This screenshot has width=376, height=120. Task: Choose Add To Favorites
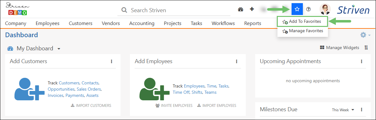coord(302,22)
